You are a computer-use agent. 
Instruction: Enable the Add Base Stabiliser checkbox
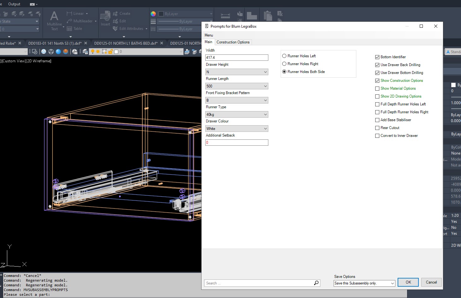point(377,120)
